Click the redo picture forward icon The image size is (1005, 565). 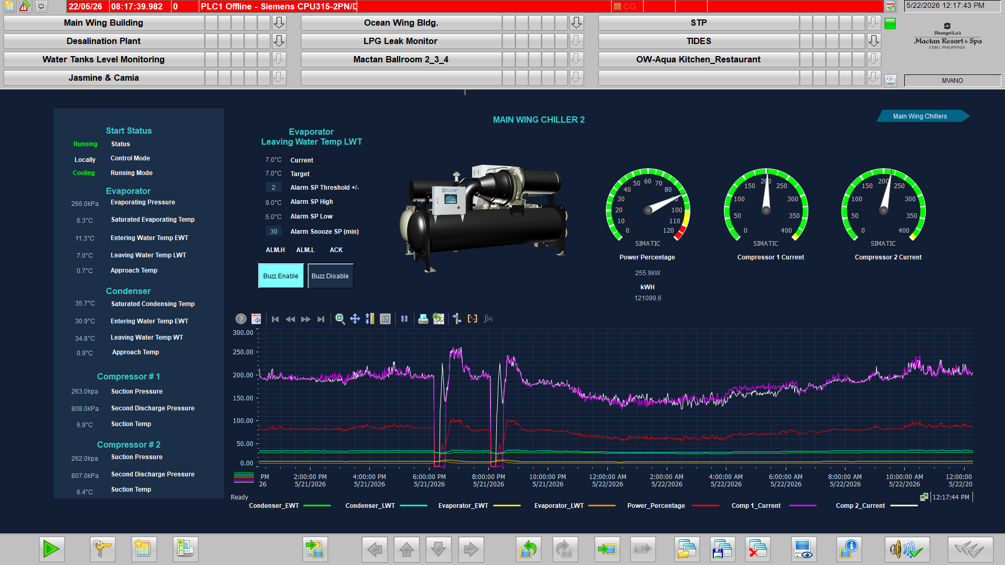[x=564, y=549]
